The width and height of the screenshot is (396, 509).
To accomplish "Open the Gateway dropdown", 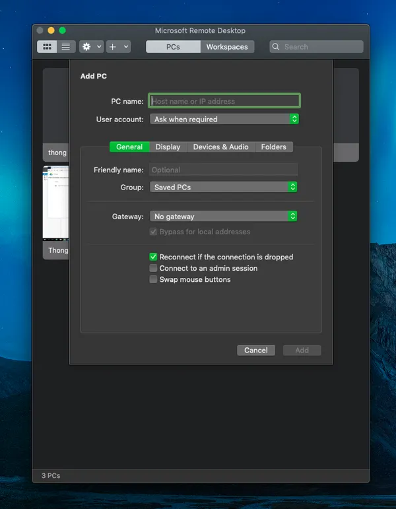I will click(x=223, y=216).
